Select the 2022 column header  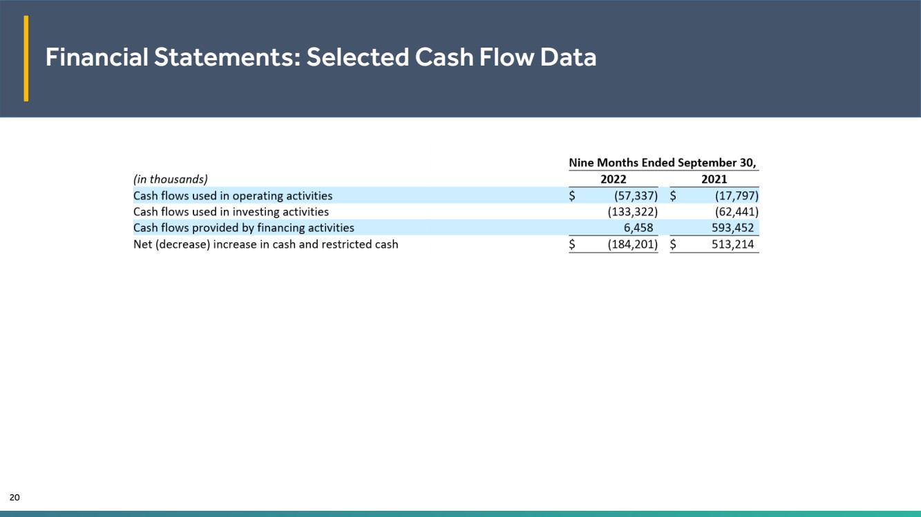point(613,179)
